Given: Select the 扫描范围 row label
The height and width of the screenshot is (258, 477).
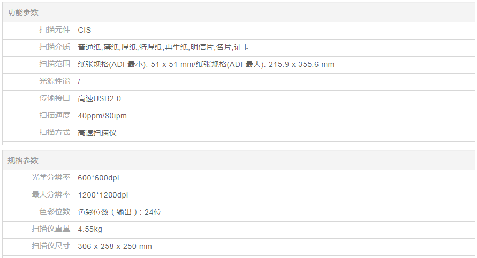Looking at the screenshot, I should (x=54, y=64).
